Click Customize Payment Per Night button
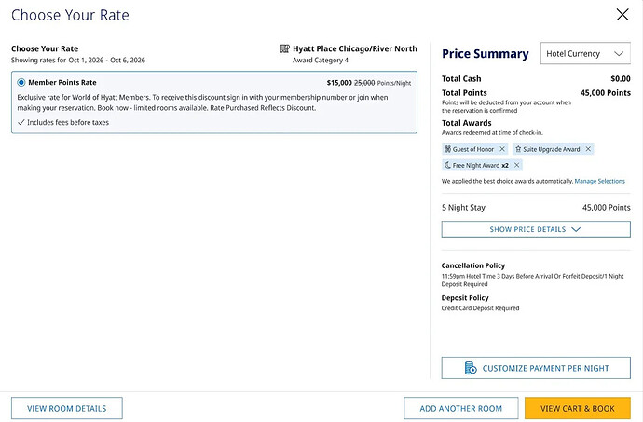 coord(536,368)
